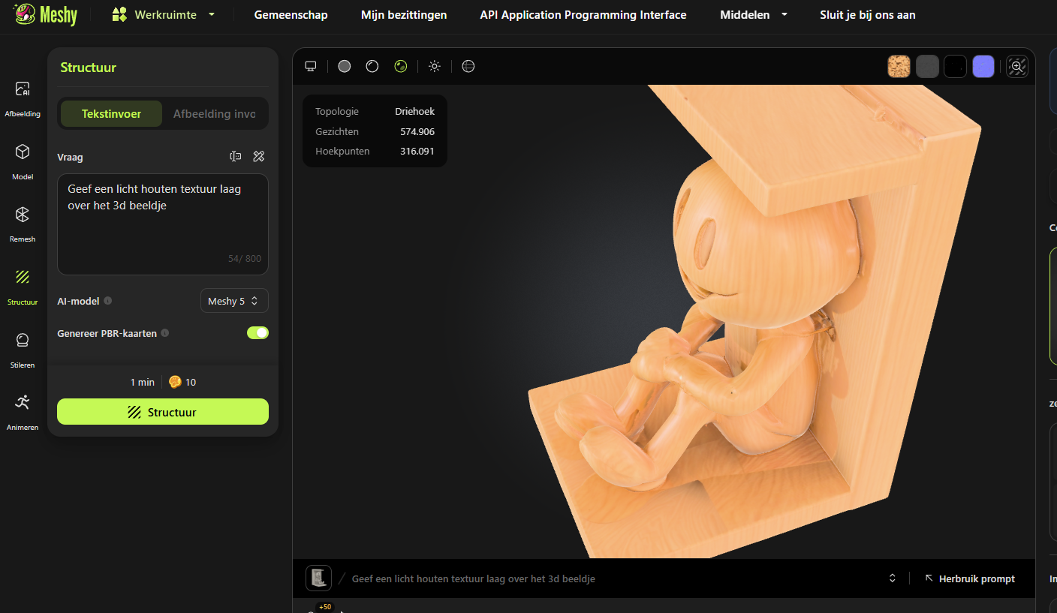The height and width of the screenshot is (613, 1057).
Task: Click the magnifier zoom icon in viewport corner
Action: click(x=1017, y=67)
